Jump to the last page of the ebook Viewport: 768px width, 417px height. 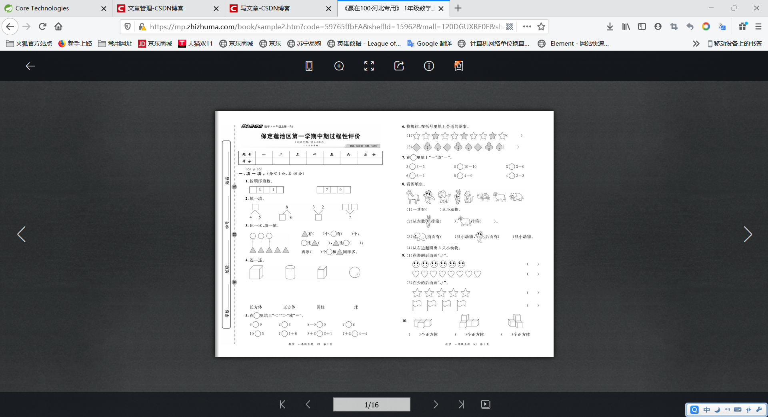[461, 404]
